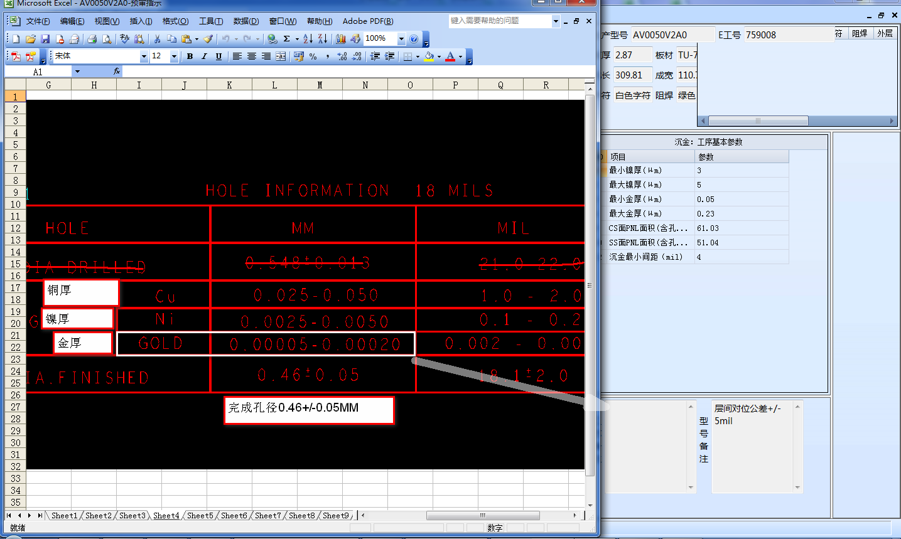Screen dimensions: 901x539
Task: Click the New workbook icon
Action: [16, 39]
